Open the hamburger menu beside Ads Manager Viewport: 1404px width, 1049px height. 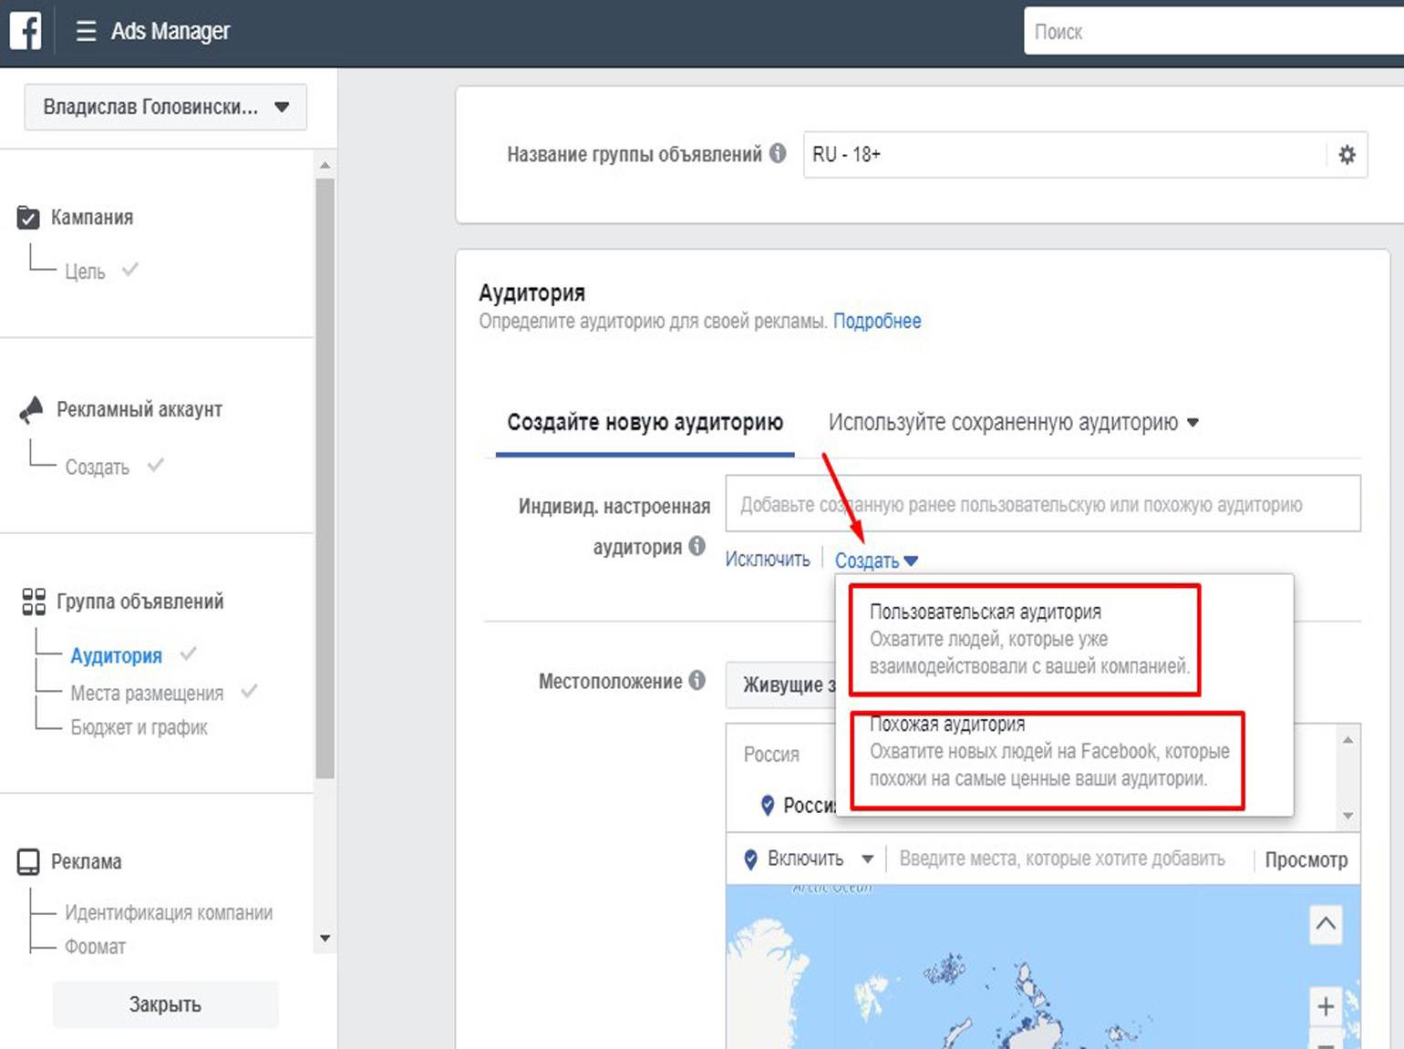(x=86, y=31)
